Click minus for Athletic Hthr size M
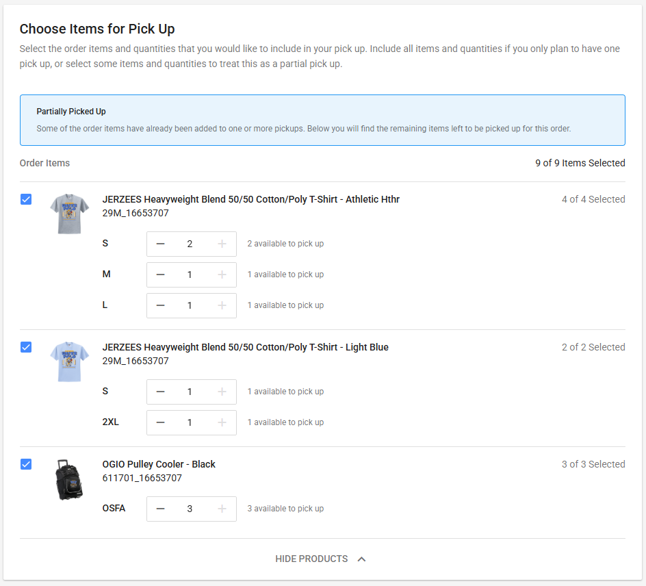646x586 pixels. [x=161, y=275]
